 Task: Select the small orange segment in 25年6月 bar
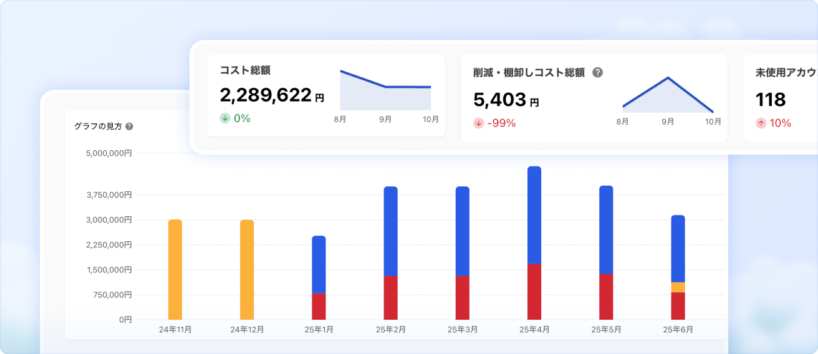pos(678,287)
